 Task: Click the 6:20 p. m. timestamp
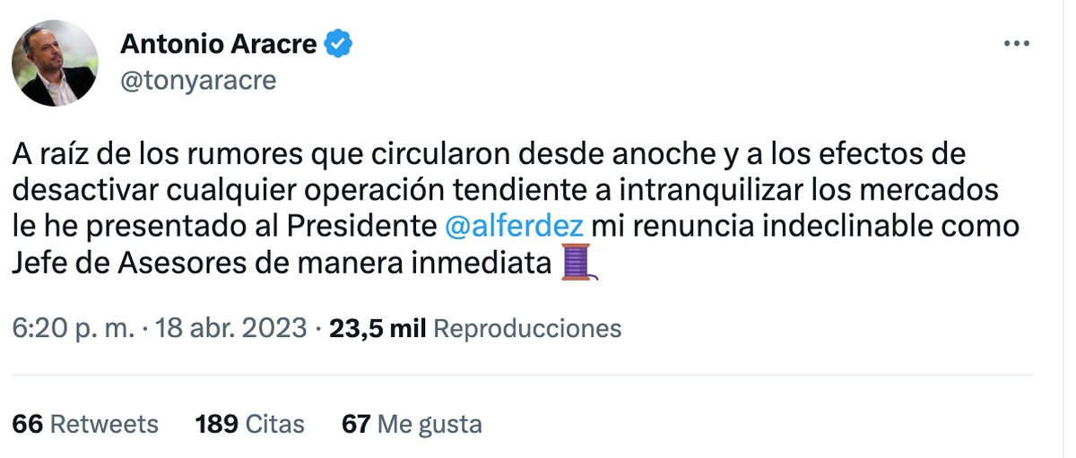point(71,328)
